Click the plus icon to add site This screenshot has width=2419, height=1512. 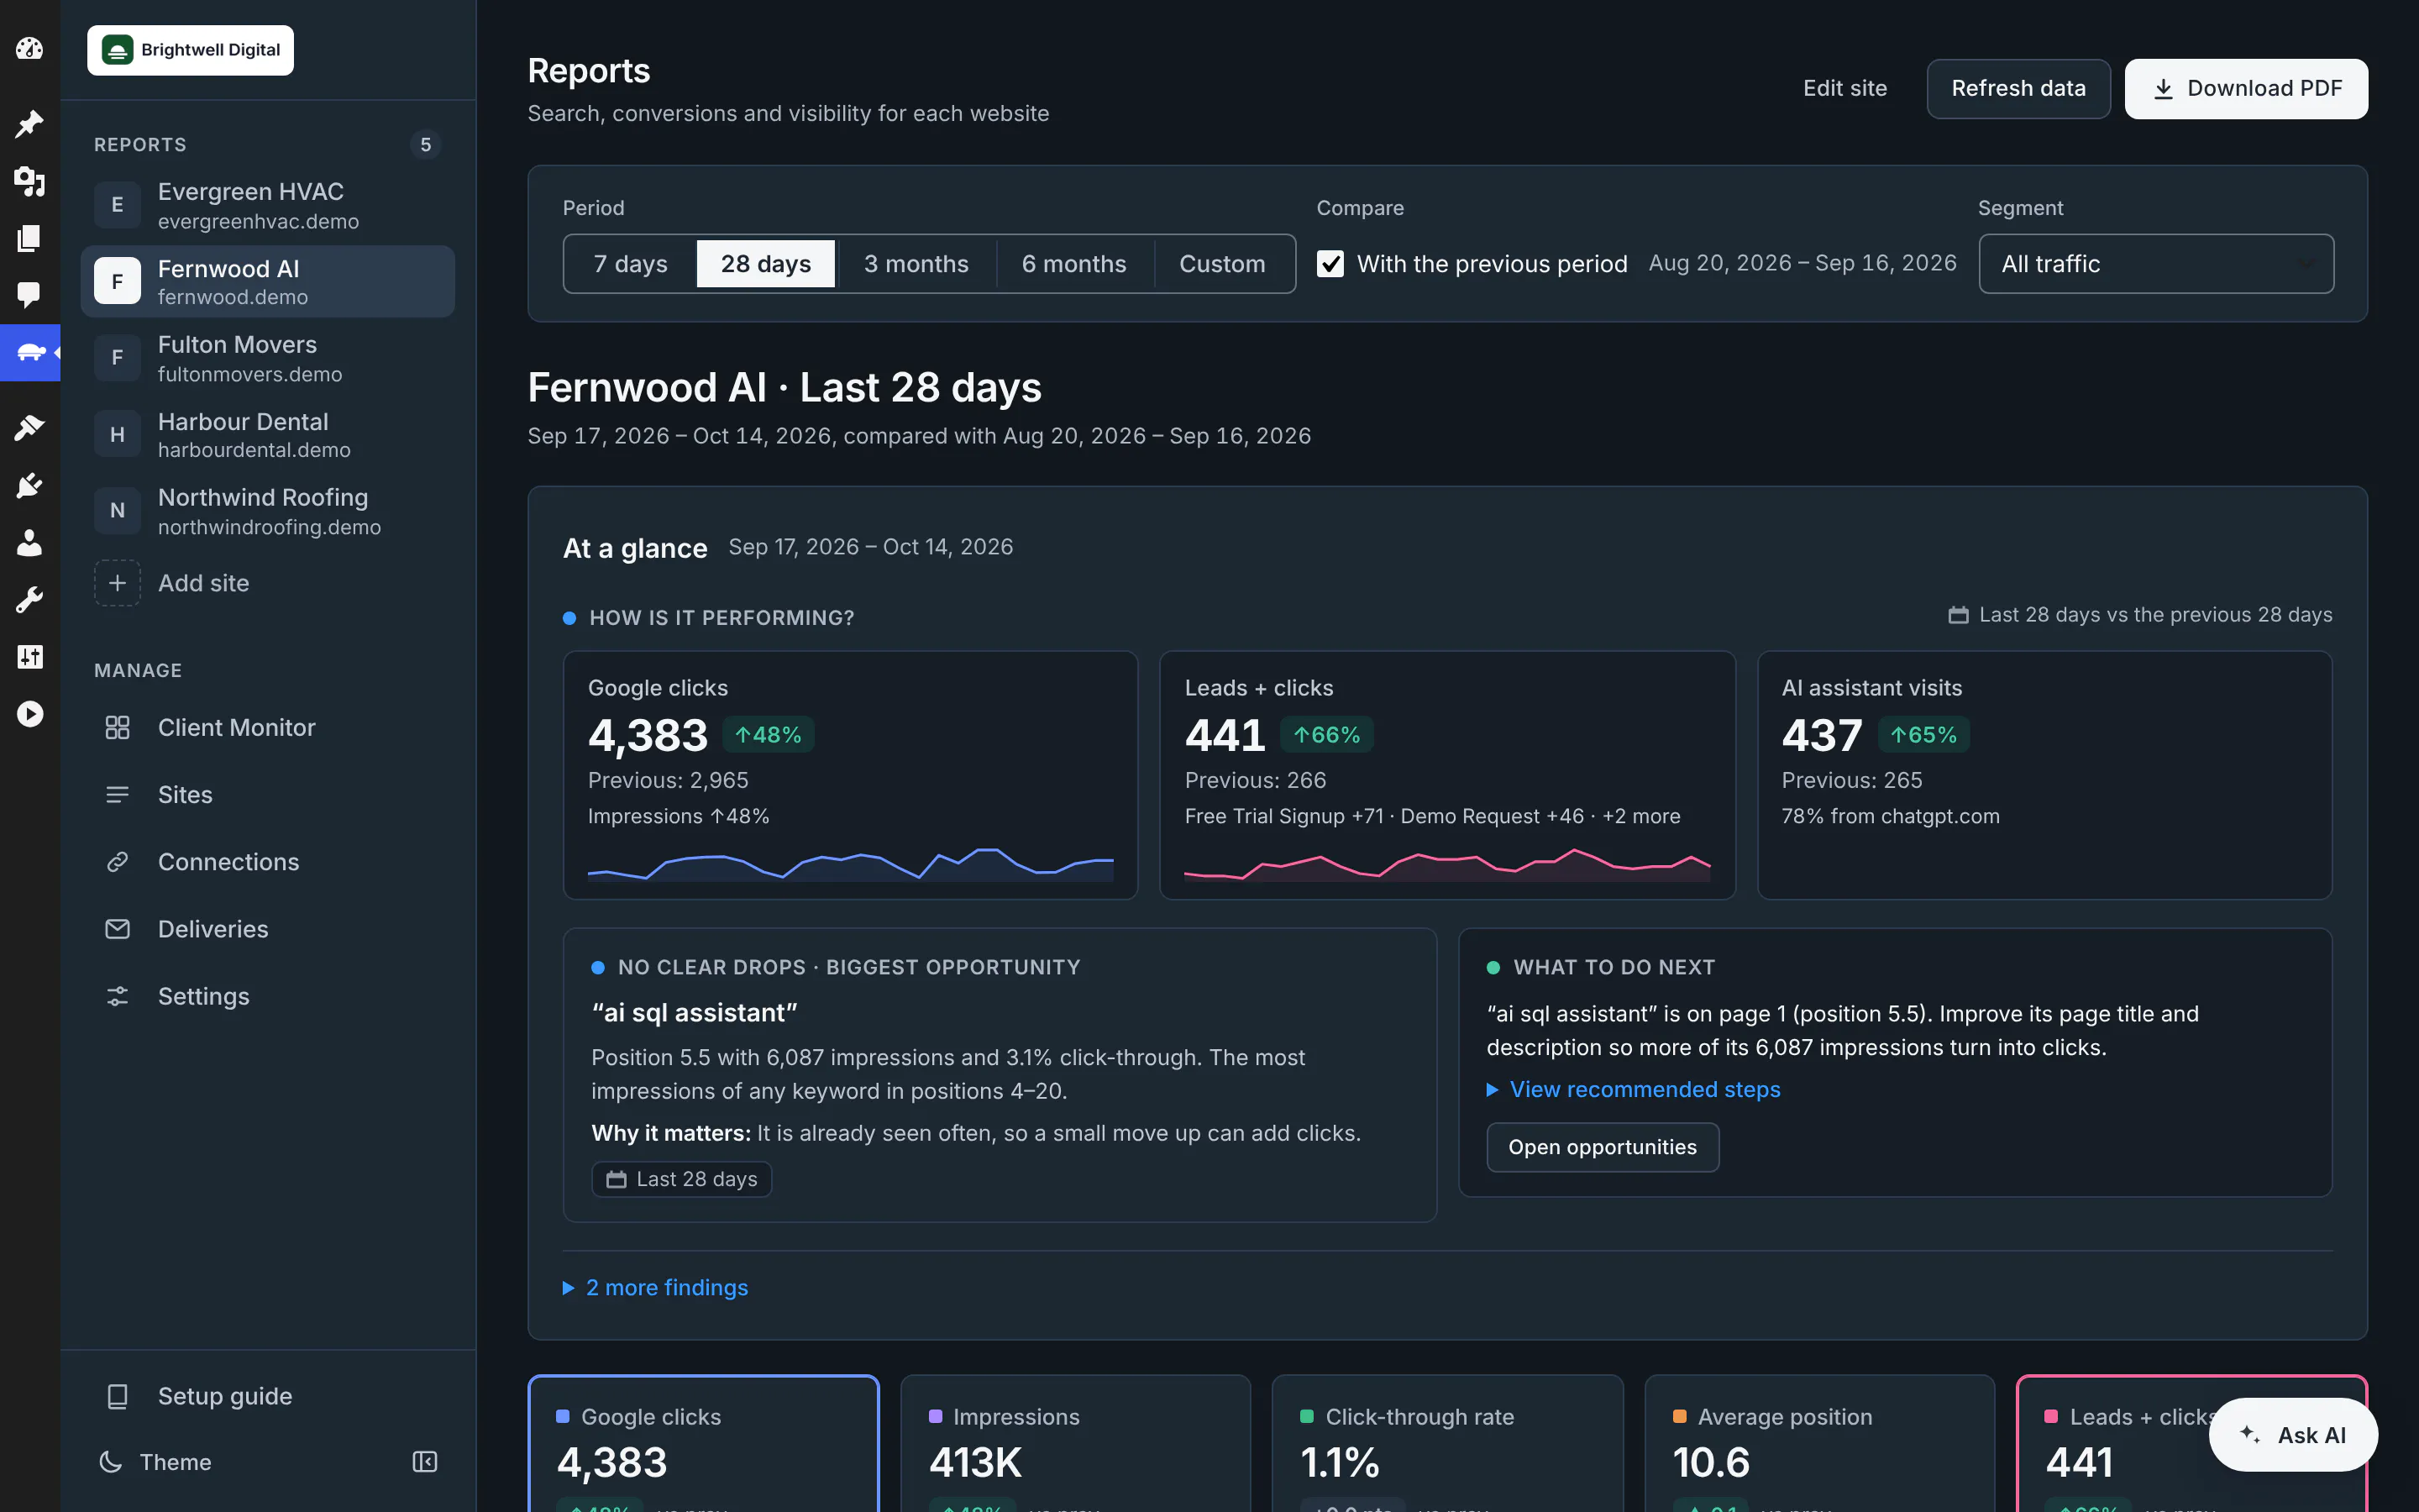[117, 583]
